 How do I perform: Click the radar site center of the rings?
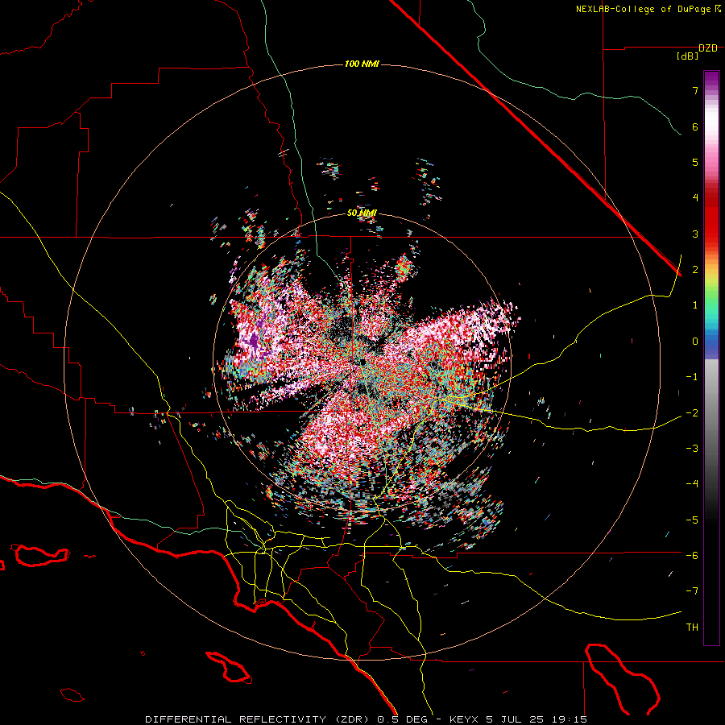[x=362, y=362]
